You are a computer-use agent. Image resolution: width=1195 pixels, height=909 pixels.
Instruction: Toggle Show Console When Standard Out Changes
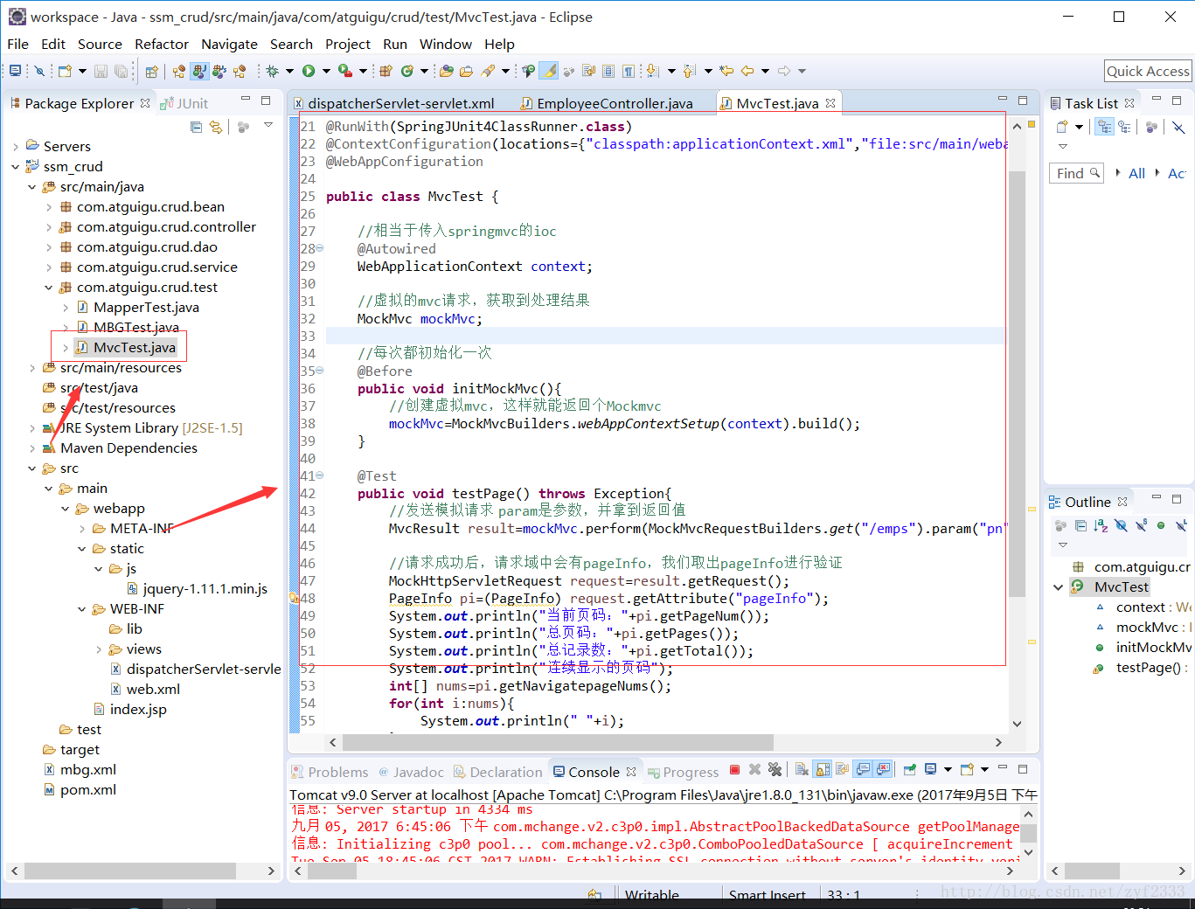863,770
